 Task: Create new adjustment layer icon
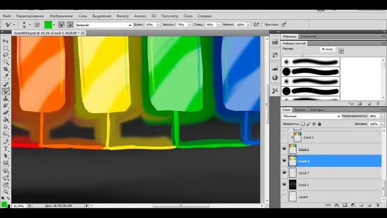coord(353,205)
